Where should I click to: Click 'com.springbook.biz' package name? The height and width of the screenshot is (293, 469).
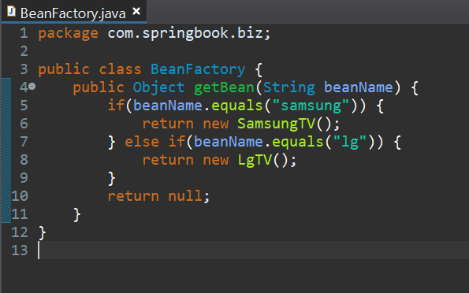185,33
